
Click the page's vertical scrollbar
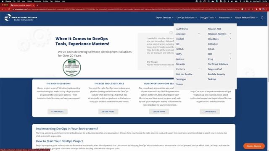(x=268, y=46)
